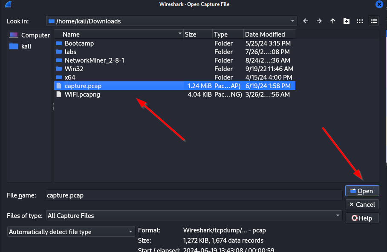
Task: Click the labs folder icon
Action: click(x=59, y=52)
